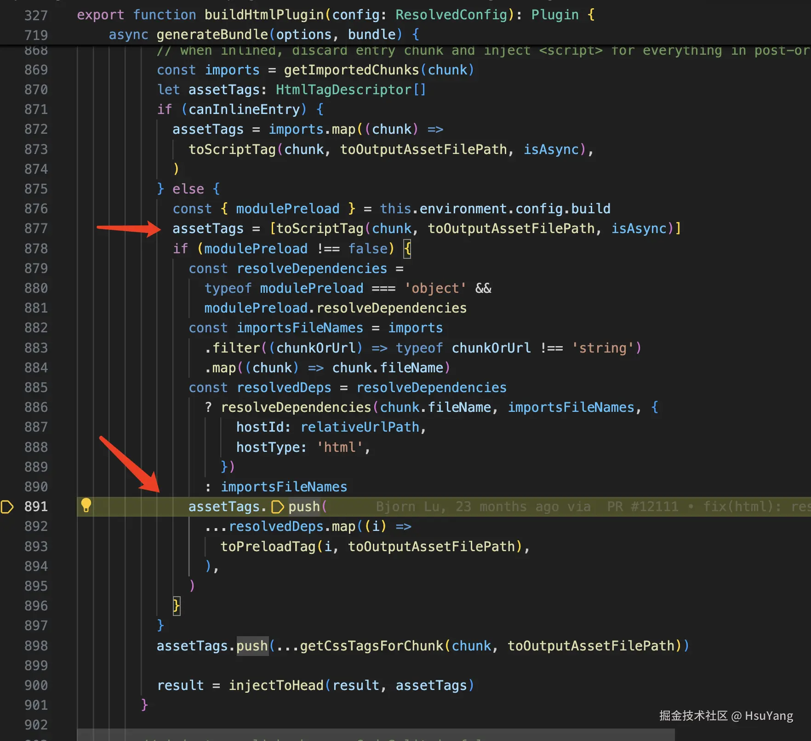This screenshot has height=741, width=811.
Task: Click the lightbulb code action icon
Action: click(86, 505)
